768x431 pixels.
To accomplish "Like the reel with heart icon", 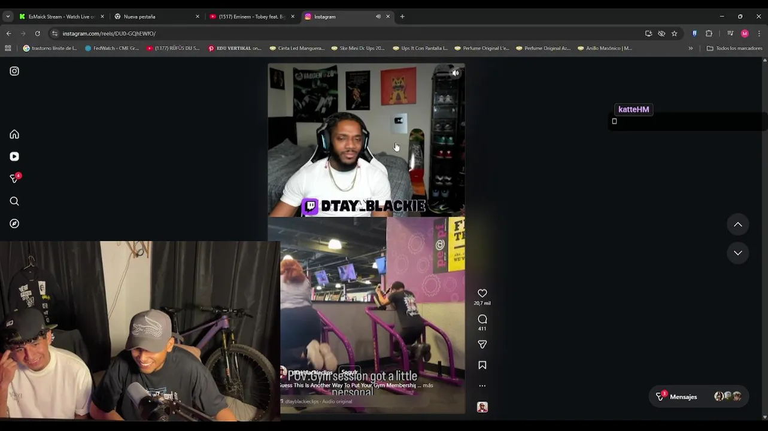I will (482, 293).
